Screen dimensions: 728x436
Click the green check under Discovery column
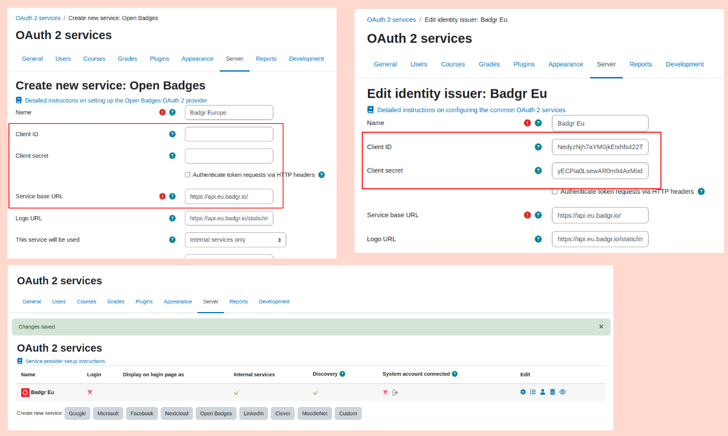pyautogui.click(x=315, y=392)
